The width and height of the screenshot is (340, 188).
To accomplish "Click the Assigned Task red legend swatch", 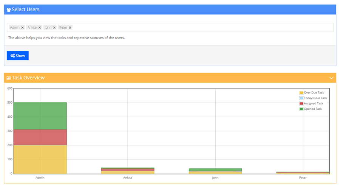I will click(x=301, y=104).
